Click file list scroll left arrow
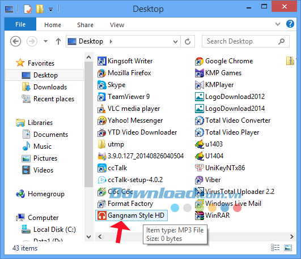Screen dimensions: 301x259 click(x=100, y=237)
